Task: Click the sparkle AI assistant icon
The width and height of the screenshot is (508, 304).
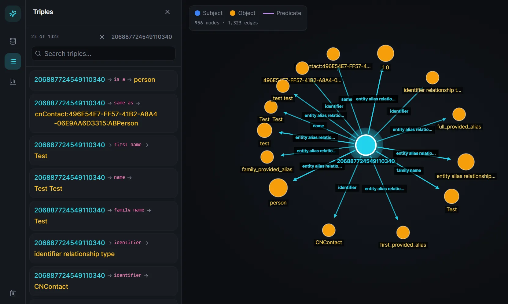Action: click(13, 14)
